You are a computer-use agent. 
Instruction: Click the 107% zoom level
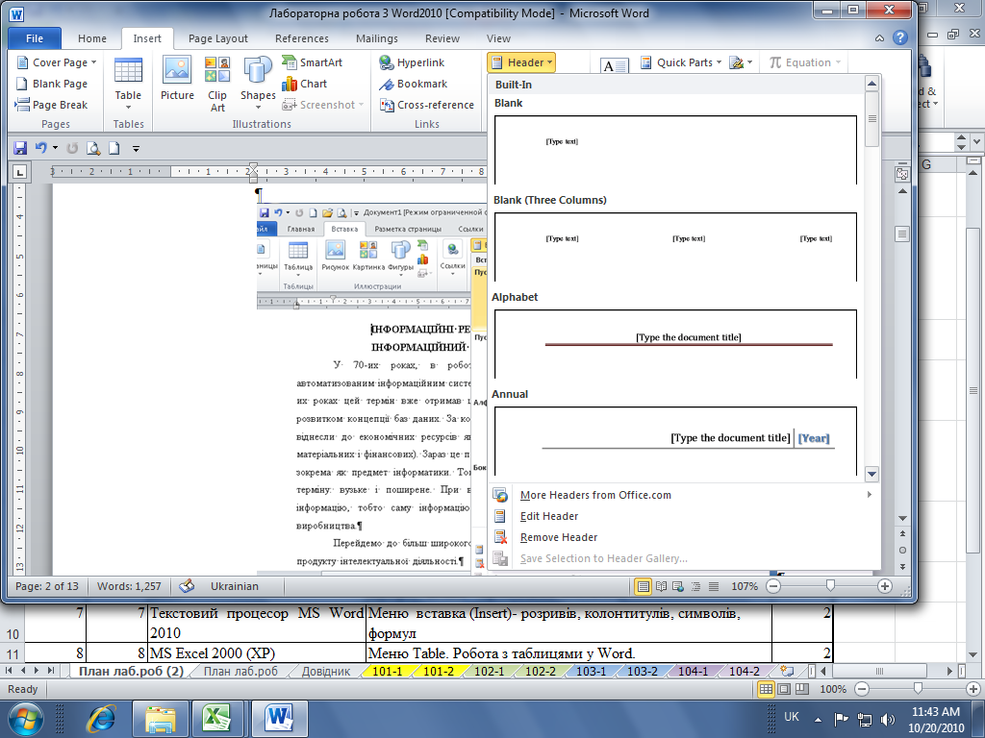(x=745, y=586)
